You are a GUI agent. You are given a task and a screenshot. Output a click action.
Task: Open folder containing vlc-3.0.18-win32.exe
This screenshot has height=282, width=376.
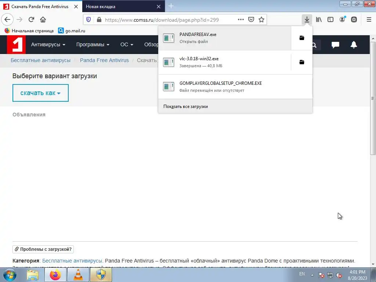click(302, 62)
